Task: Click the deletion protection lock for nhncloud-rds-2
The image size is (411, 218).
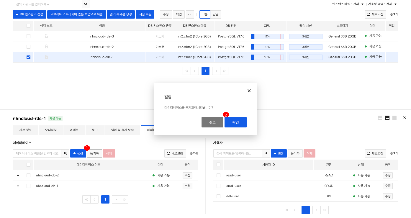Action: tap(46, 46)
